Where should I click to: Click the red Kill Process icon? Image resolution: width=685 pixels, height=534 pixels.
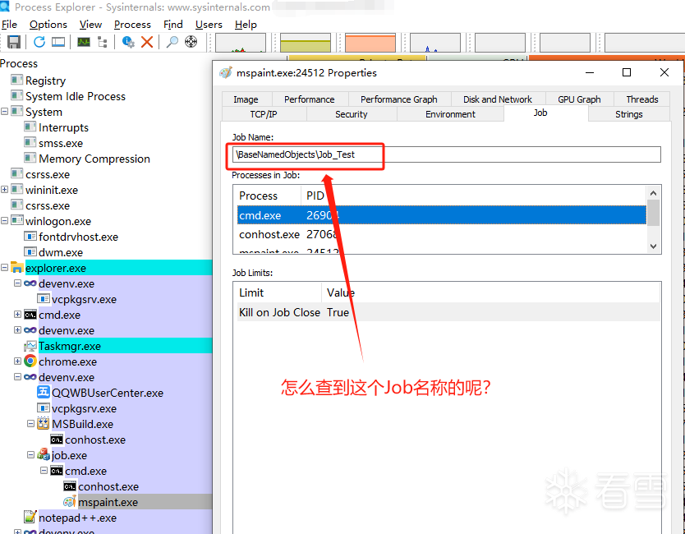[x=147, y=42]
